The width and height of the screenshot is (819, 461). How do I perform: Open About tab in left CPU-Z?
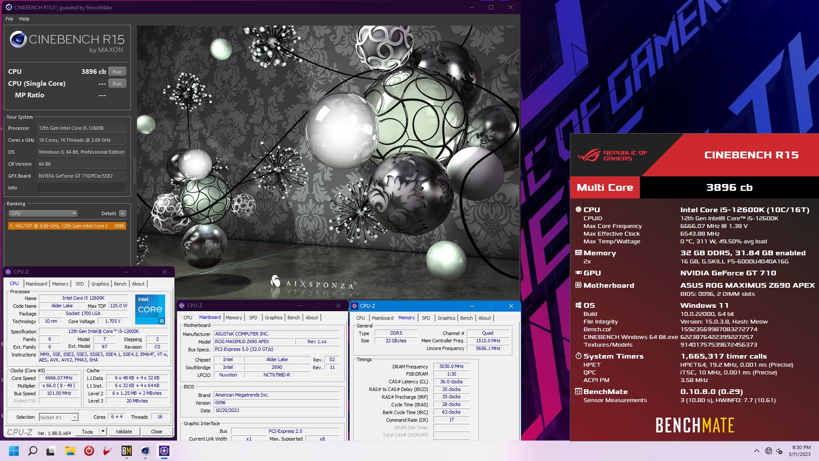click(138, 284)
